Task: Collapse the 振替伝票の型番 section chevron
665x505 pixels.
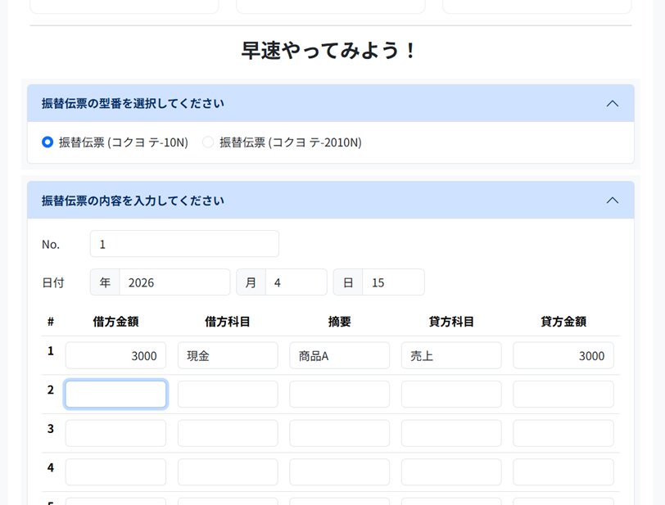Action: tap(612, 104)
